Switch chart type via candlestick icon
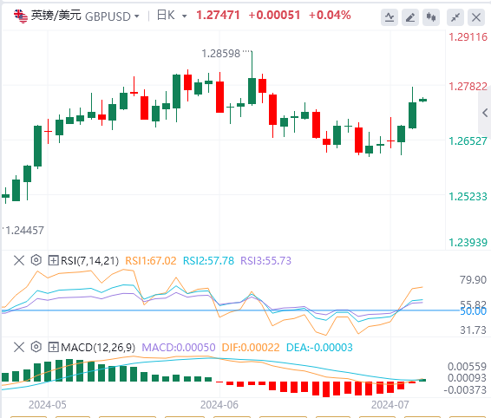The width and height of the screenshot is (491, 418). [431, 16]
